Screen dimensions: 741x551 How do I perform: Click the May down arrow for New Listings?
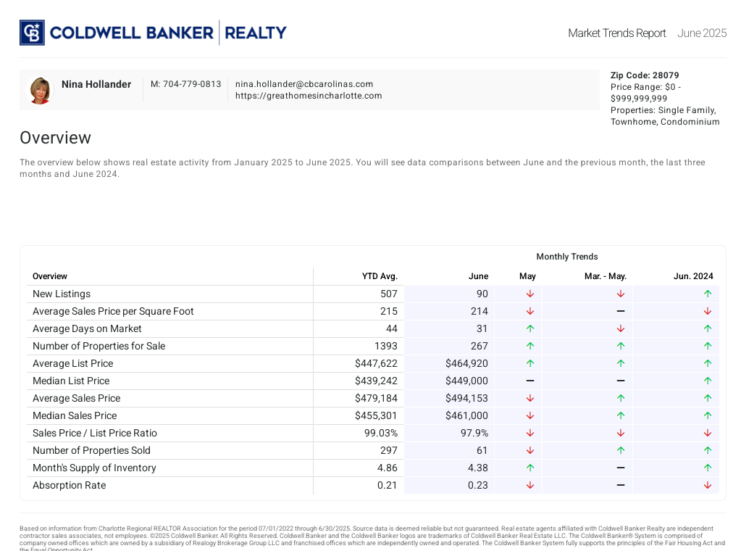click(529, 294)
